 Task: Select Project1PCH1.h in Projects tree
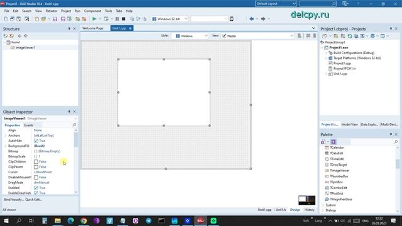click(x=344, y=68)
